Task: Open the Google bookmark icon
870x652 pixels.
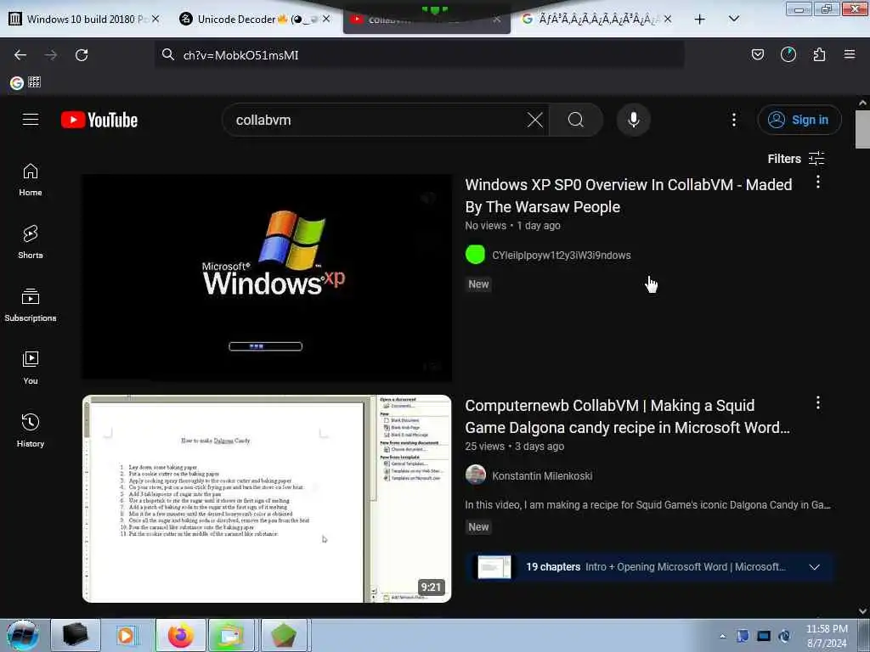Action: pos(17,82)
